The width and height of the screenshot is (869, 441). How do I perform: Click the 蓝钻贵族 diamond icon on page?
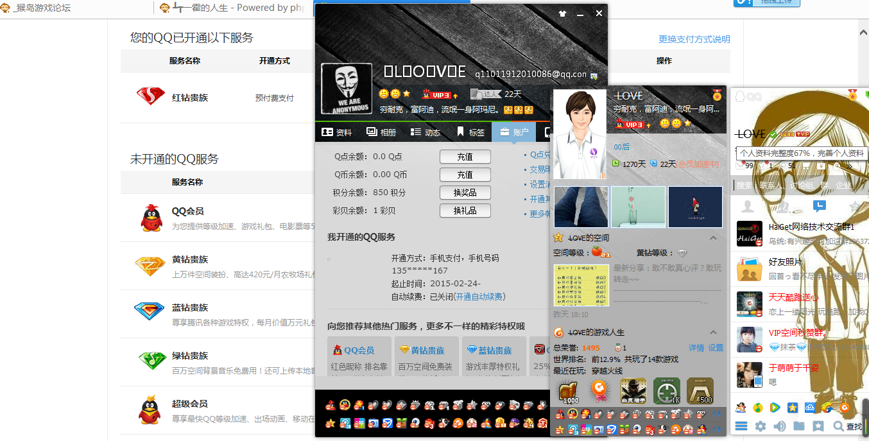150,311
